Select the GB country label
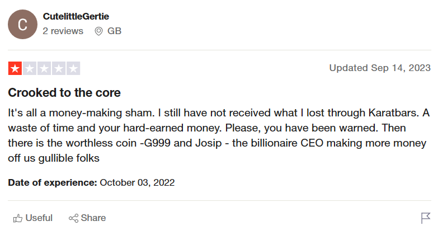Image resolution: width=438 pixels, height=235 pixels. click(x=114, y=31)
